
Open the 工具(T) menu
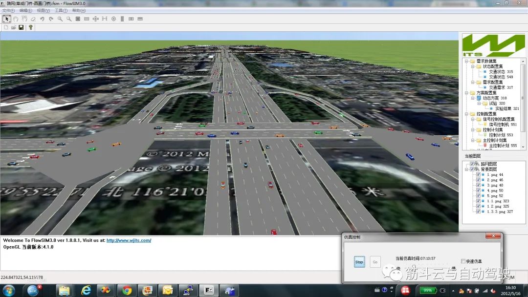point(61,10)
